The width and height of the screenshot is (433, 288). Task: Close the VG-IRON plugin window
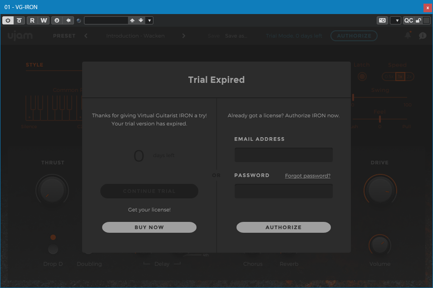[x=428, y=7]
